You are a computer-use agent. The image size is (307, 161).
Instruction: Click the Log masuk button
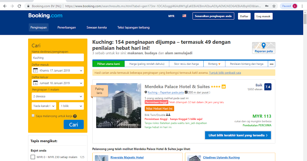pos(263,16)
